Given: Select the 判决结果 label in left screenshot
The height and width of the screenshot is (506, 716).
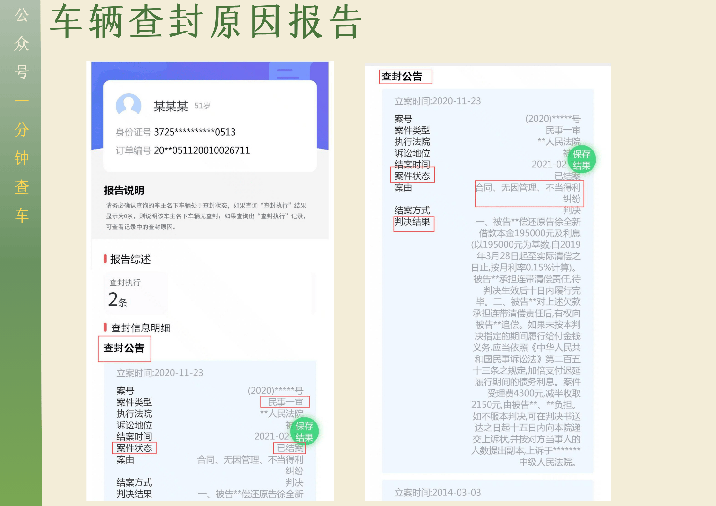Looking at the screenshot, I should [134, 494].
